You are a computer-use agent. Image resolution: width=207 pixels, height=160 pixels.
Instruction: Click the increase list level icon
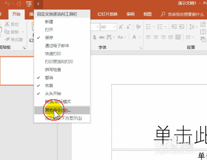(182, 27)
